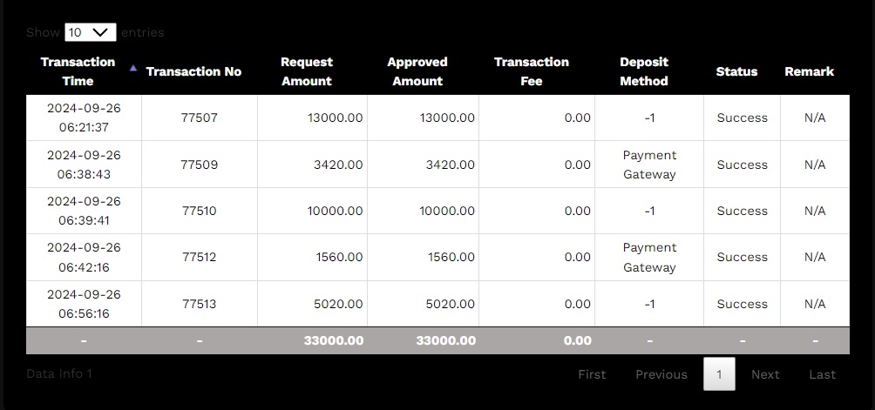Select the 10000.00 request amount cell
This screenshot has width=875, height=410.
click(335, 211)
